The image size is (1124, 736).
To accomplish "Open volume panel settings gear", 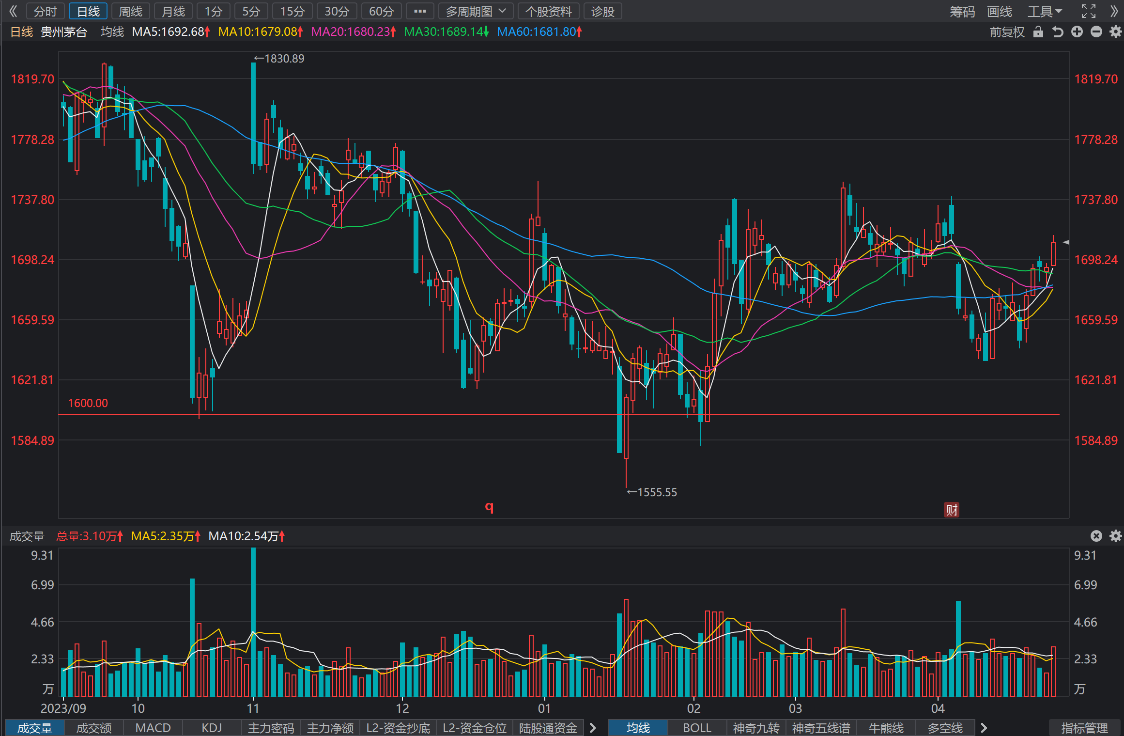I will click(1116, 535).
